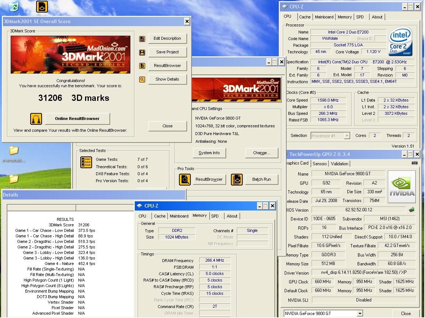The height and width of the screenshot is (318, 425).
Task: Open About tab in top CPU-Z
Action: tap(377, 17)
